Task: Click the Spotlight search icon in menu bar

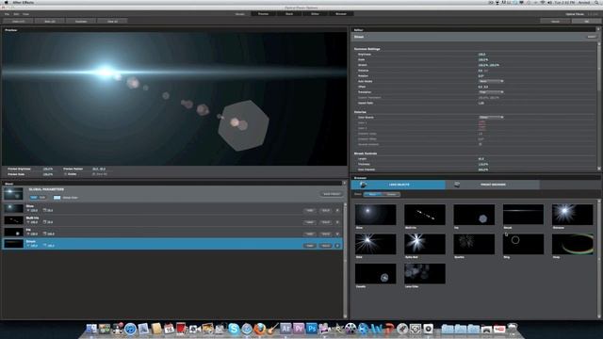Action: click(597, 3)
